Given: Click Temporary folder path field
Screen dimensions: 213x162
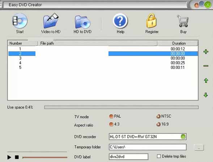Looking at the screenshot, I should click(148, 147).
